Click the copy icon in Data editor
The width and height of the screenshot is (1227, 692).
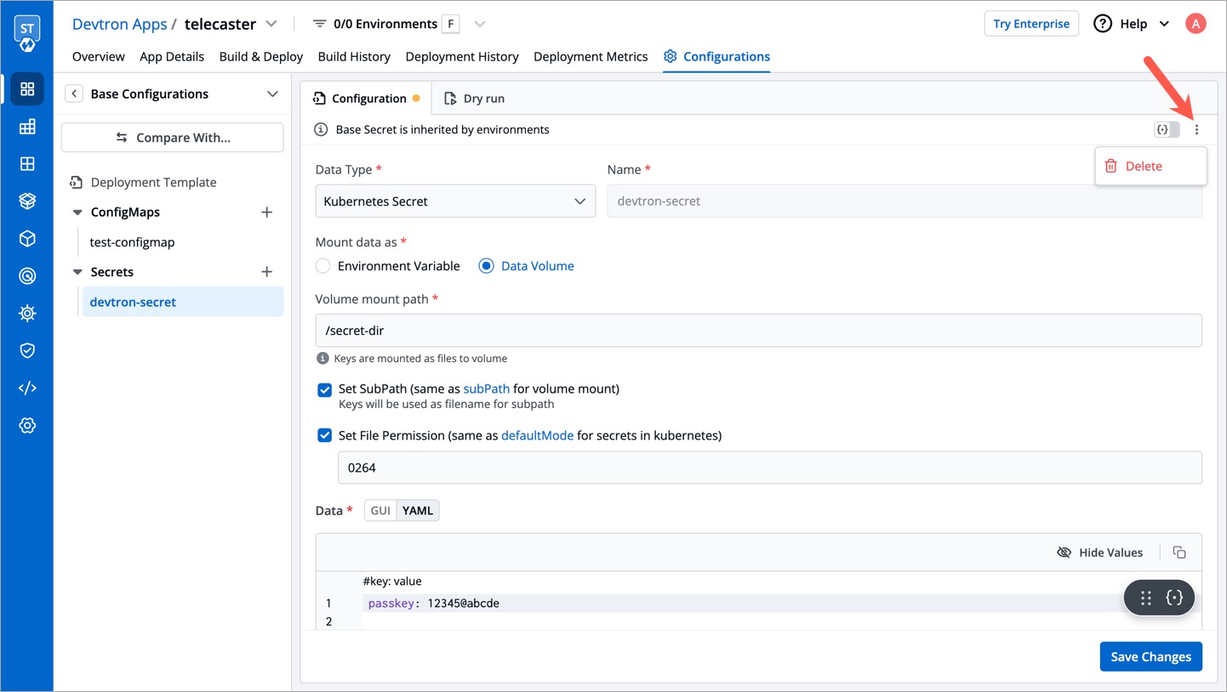1179,553
